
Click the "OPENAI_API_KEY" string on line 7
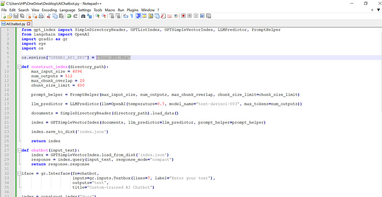tap(68, 57)
